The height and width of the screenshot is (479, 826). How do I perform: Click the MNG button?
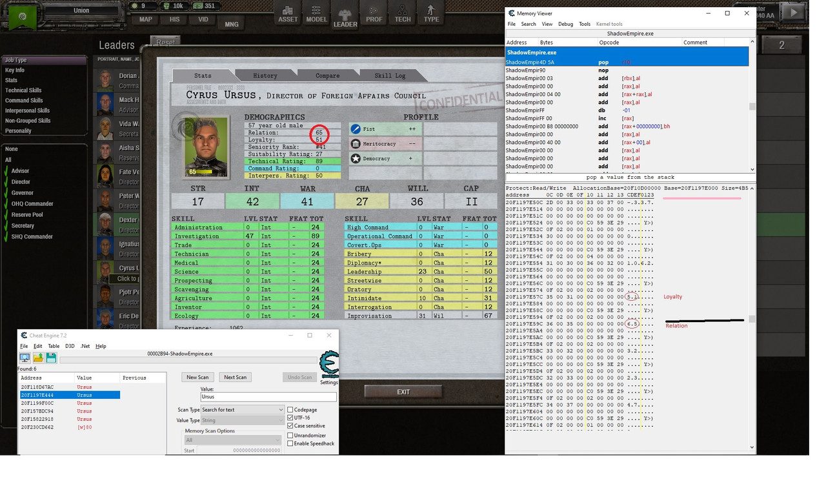pyautogui.click(x=232, y=25)
